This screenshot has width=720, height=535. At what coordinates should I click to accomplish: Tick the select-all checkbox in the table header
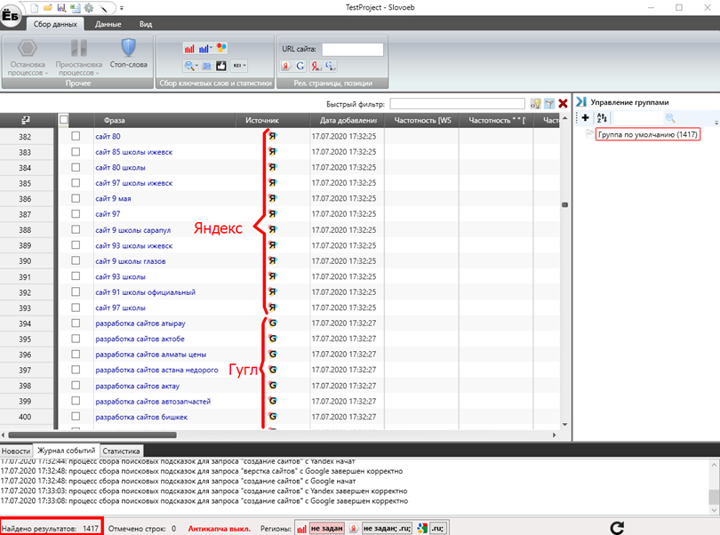coord(64,120)
